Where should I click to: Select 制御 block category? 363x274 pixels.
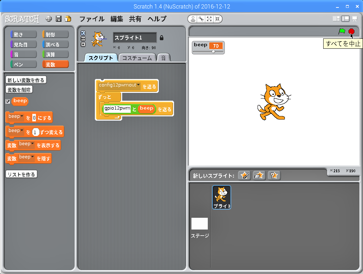coord(55,35)
